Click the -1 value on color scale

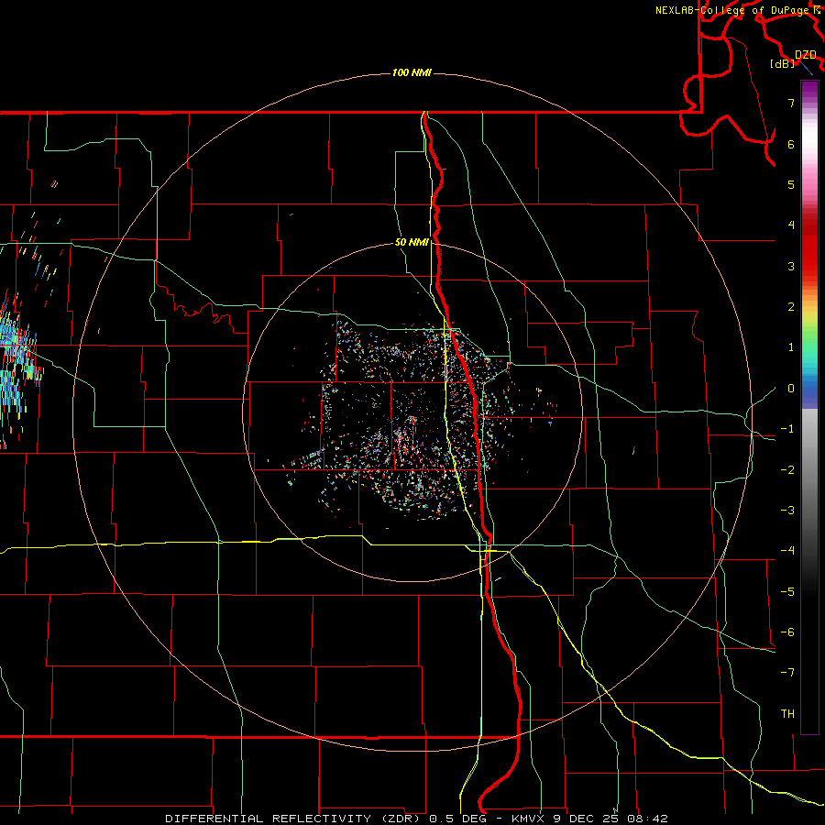coord(787,429)
